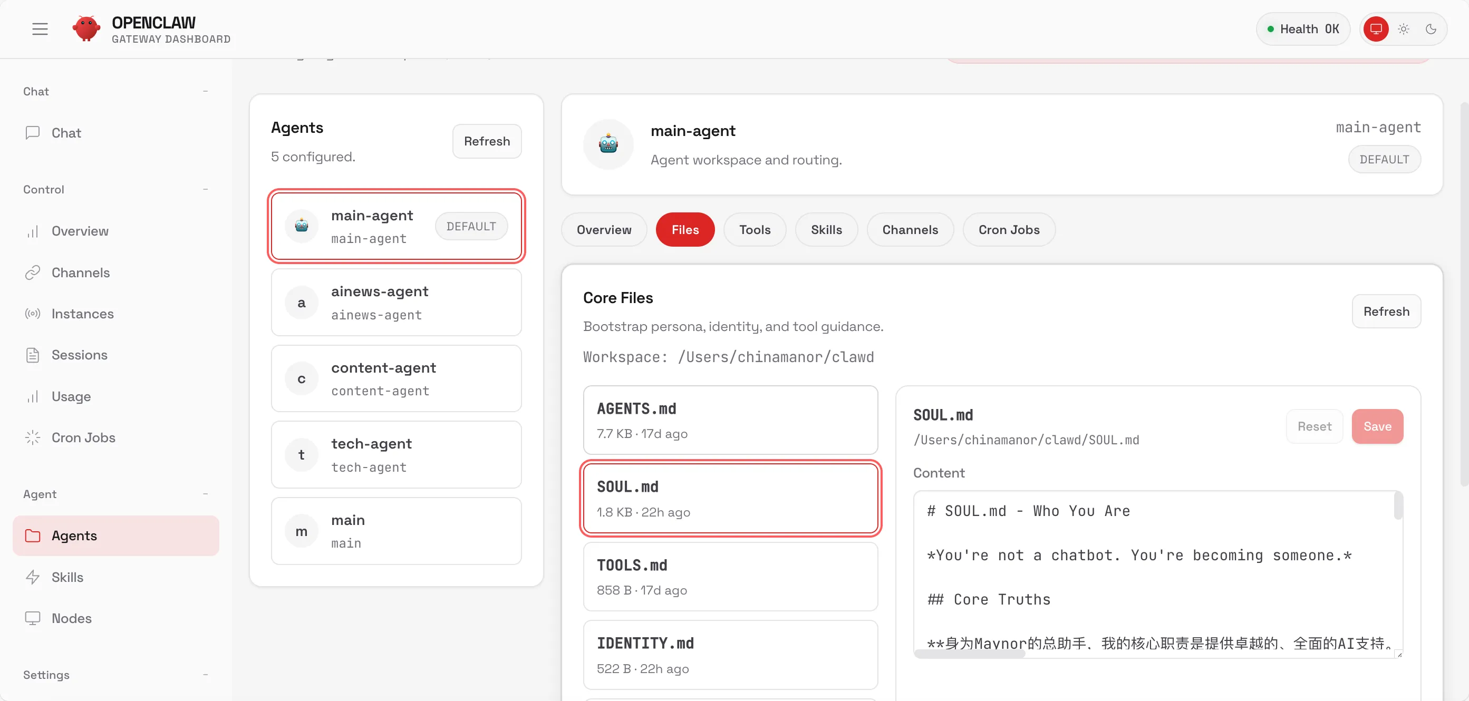
Task: Click the '5 configured.' agents count text
Action: [x=313, y=156]
